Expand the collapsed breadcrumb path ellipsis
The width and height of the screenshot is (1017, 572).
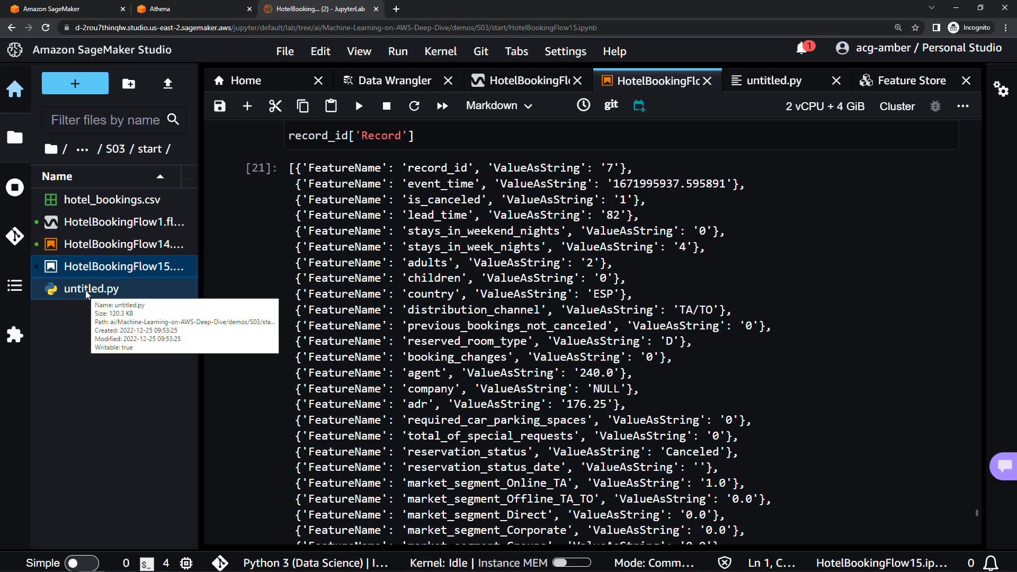click(82, 149)
